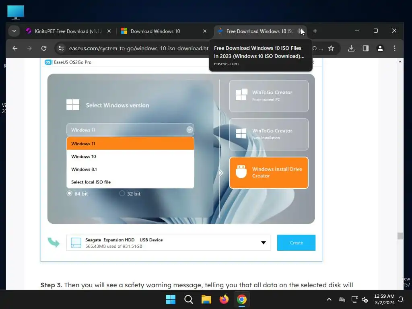Expand the Seagate Expansion HDD drive dropdown
This screenshot has width=412, height=309.
tap(263, 243)
